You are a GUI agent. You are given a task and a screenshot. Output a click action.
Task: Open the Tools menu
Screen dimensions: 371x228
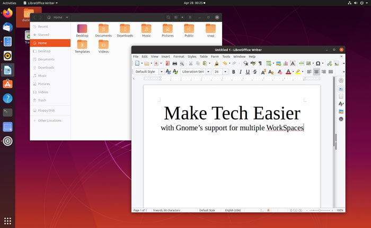(226, 56)
